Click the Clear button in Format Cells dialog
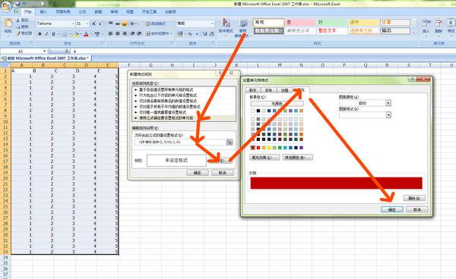The image size is (456, 279). click(414, 199)
